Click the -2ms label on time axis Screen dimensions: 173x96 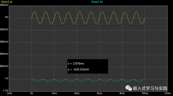(9, 93)
